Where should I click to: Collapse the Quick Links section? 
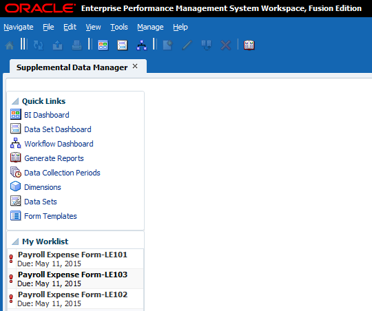coord(15,101)
